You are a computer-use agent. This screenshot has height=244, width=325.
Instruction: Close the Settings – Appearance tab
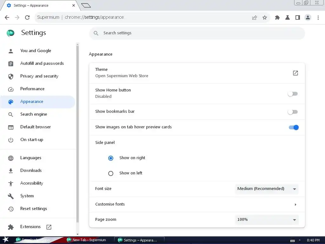(x=74, y=5)
